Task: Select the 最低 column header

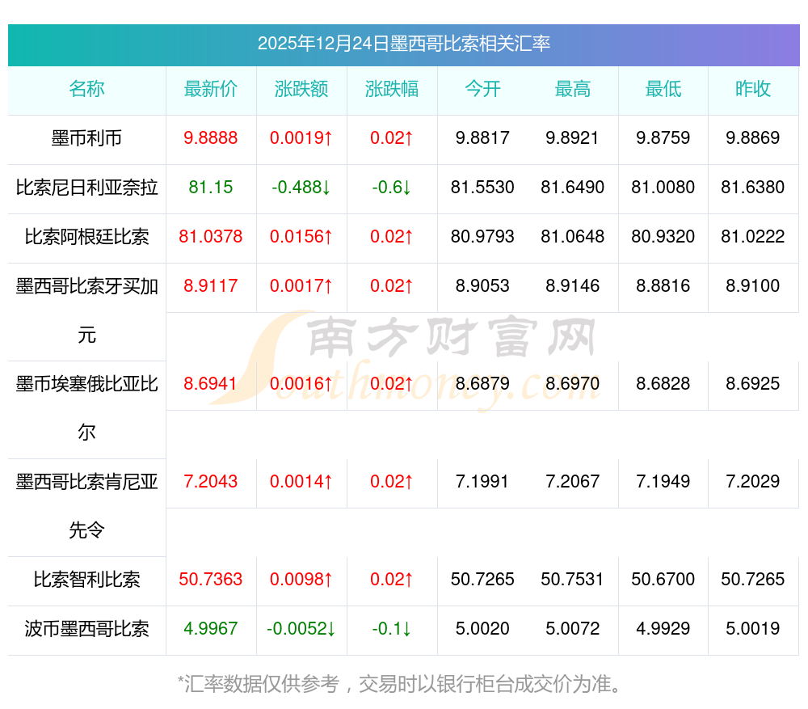Action: pyautogui.click(x=663, y=90)
